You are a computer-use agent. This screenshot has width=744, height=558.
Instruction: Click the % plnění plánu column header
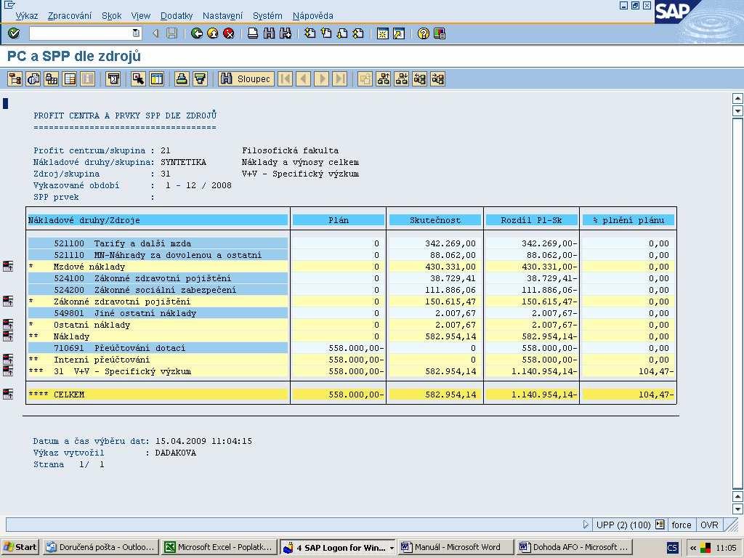628,220
